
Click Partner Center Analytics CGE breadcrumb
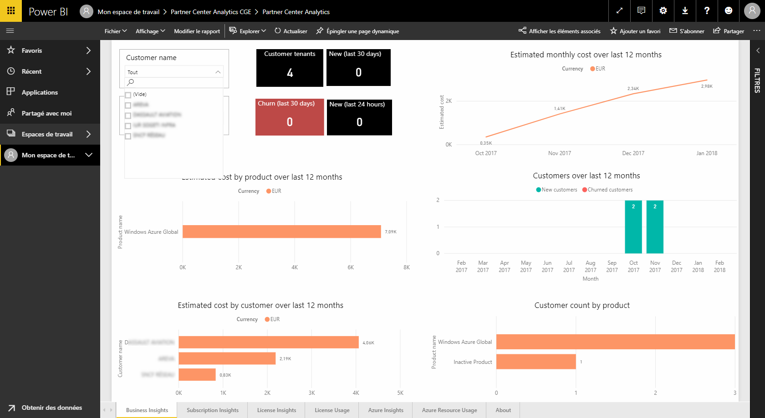click(x=211, y=12)
